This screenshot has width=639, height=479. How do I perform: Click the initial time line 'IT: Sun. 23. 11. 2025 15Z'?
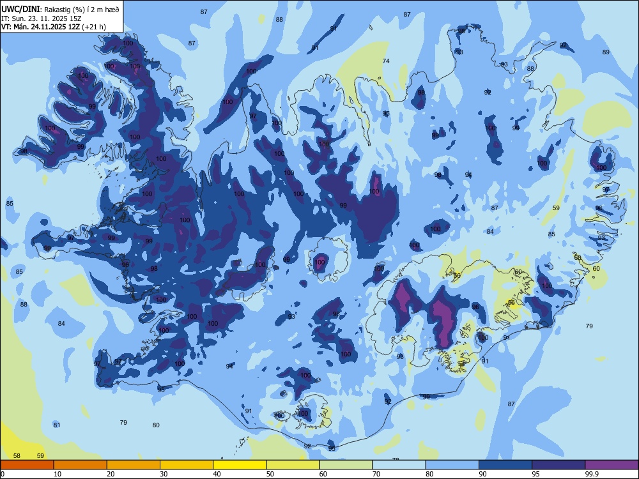pyautogui.click(x=42, y=19)
